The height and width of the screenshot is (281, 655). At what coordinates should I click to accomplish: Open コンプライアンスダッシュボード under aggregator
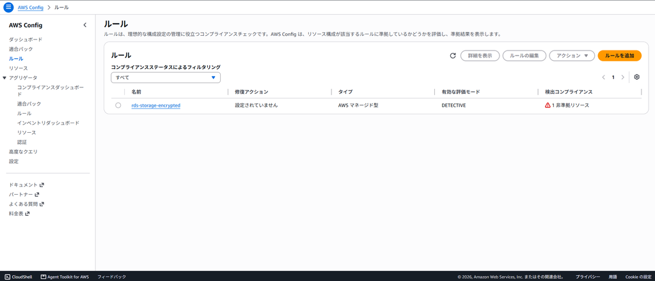pos(51,91)
